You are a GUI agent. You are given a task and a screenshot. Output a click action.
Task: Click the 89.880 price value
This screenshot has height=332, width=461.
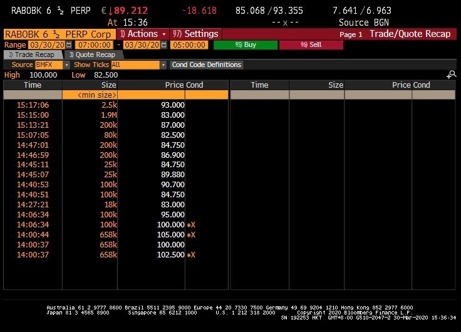(x=173, y=174)
